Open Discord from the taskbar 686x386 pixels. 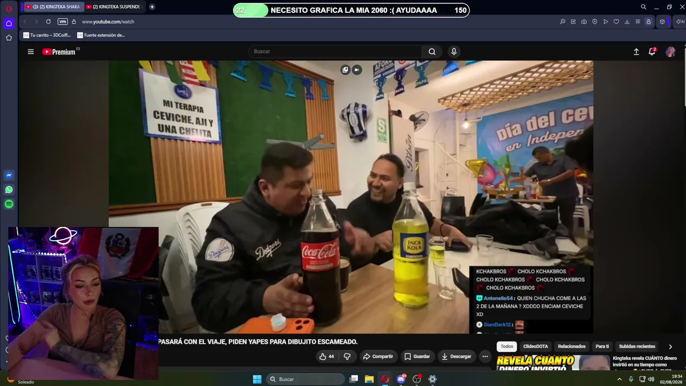[401, 379]
